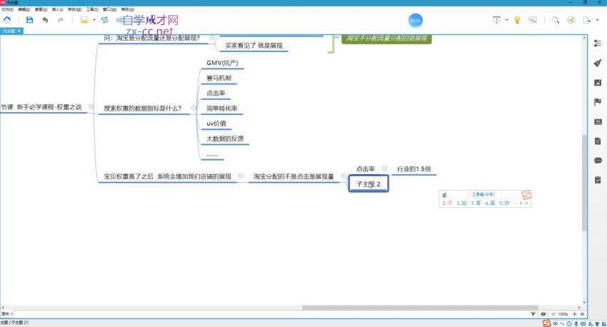Open the 插入 menu
The width and height of the screenshot is (607, 327).
coord(57,9)
